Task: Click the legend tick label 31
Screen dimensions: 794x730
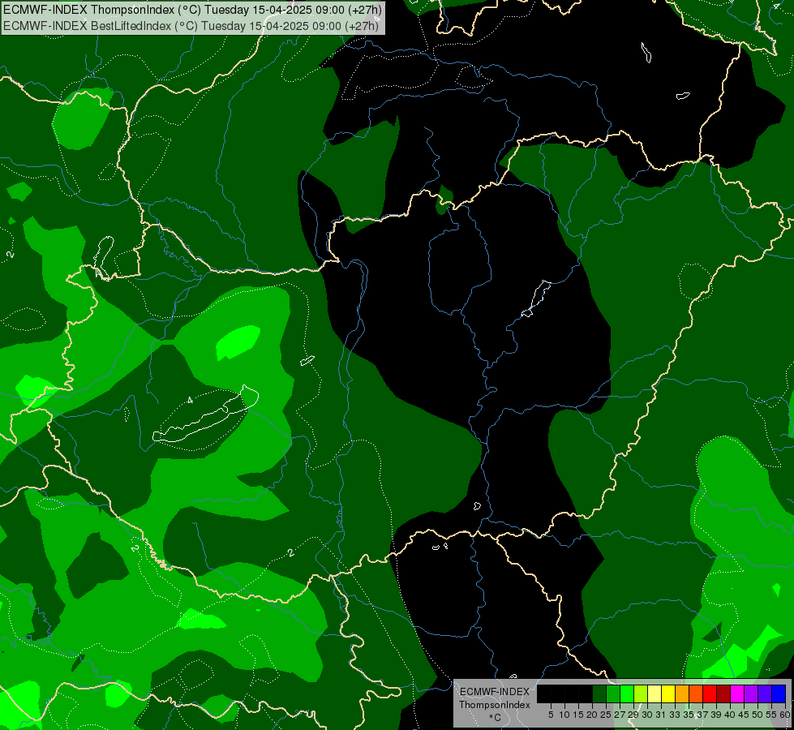Action: [661, 715]
